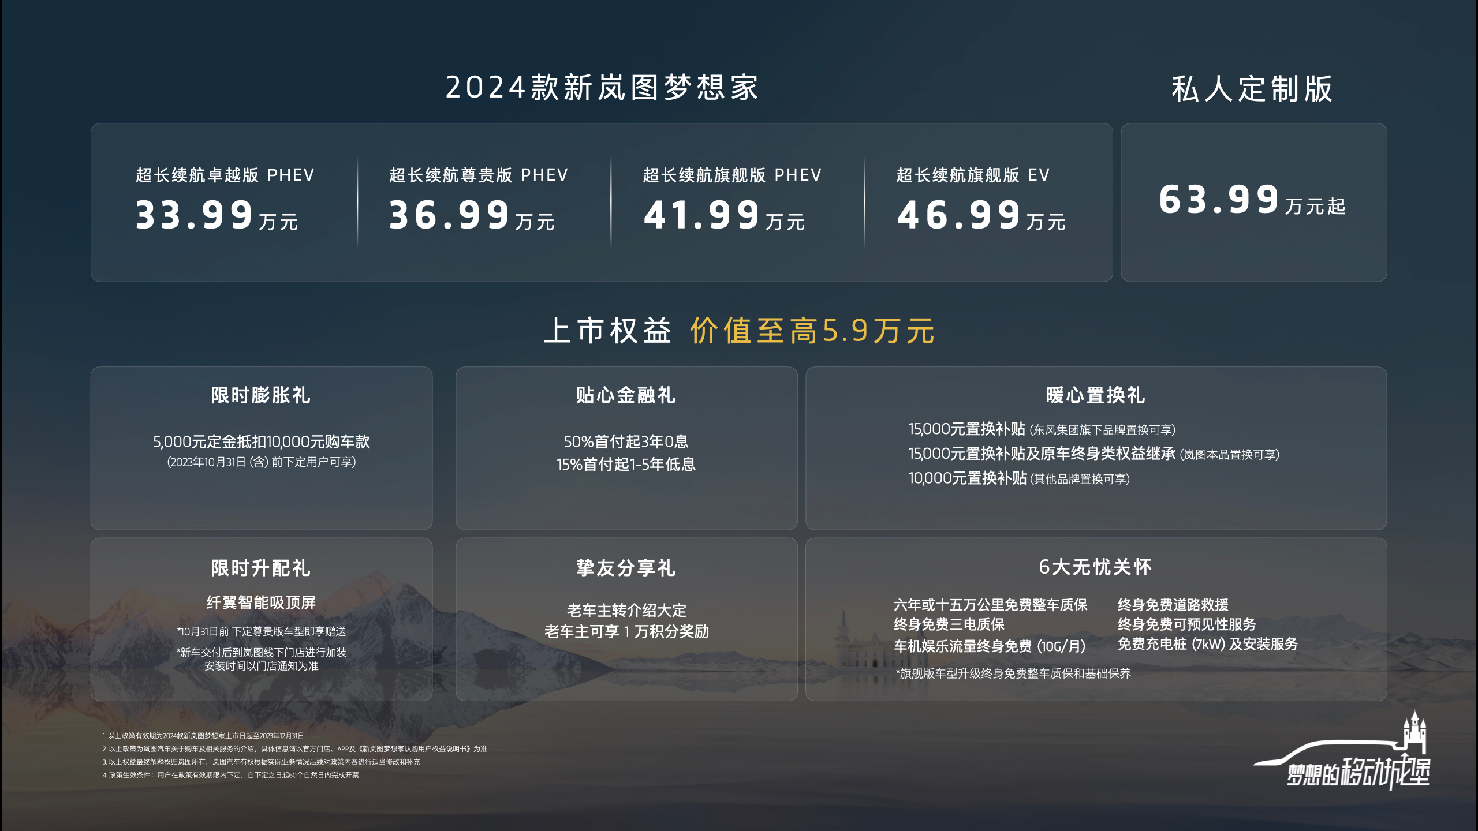Viewport: 1478px width, 831px height.
Task: Click footnote 3 about 最终解释权
Action: pyautogui.click(x=262, y=762)
